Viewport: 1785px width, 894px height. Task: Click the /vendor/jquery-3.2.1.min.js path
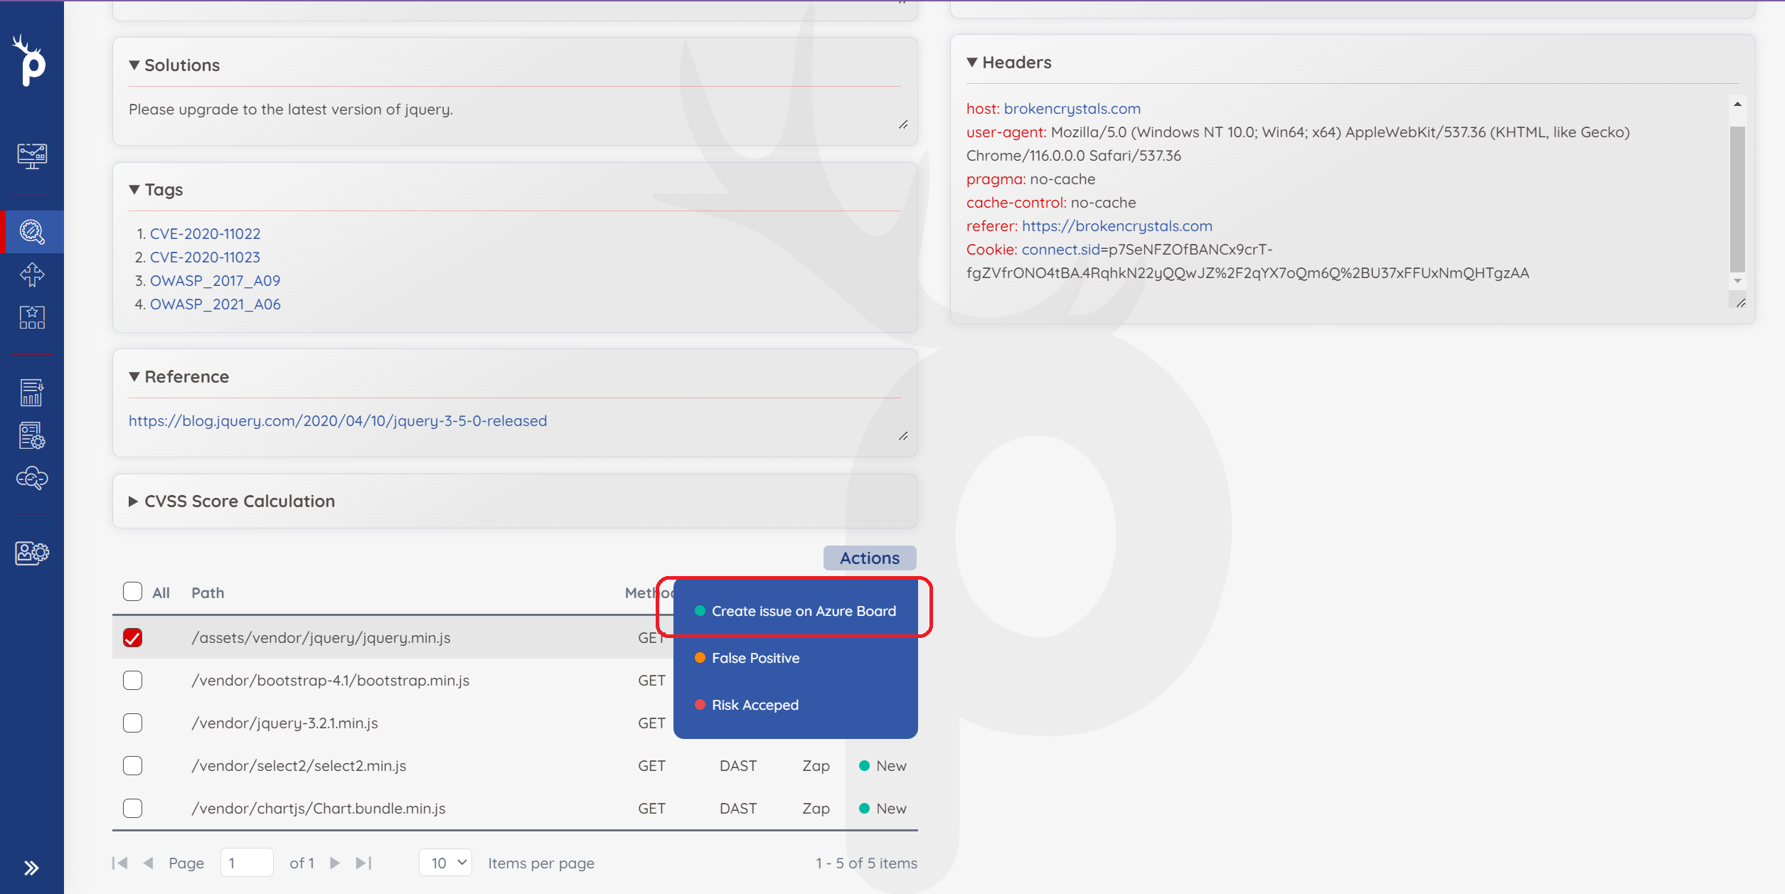[284, 723]
